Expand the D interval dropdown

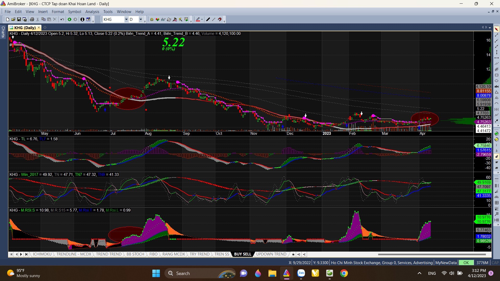(x=141, y=20)
